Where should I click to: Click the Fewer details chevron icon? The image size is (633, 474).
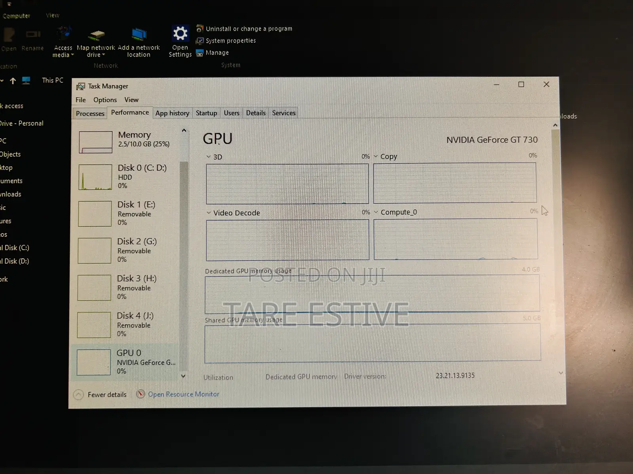(79, 395)
